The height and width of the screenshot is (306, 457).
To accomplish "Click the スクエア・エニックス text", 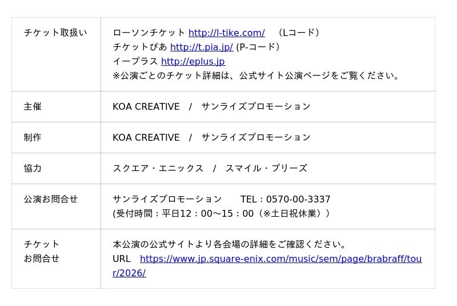I will 158,169.
